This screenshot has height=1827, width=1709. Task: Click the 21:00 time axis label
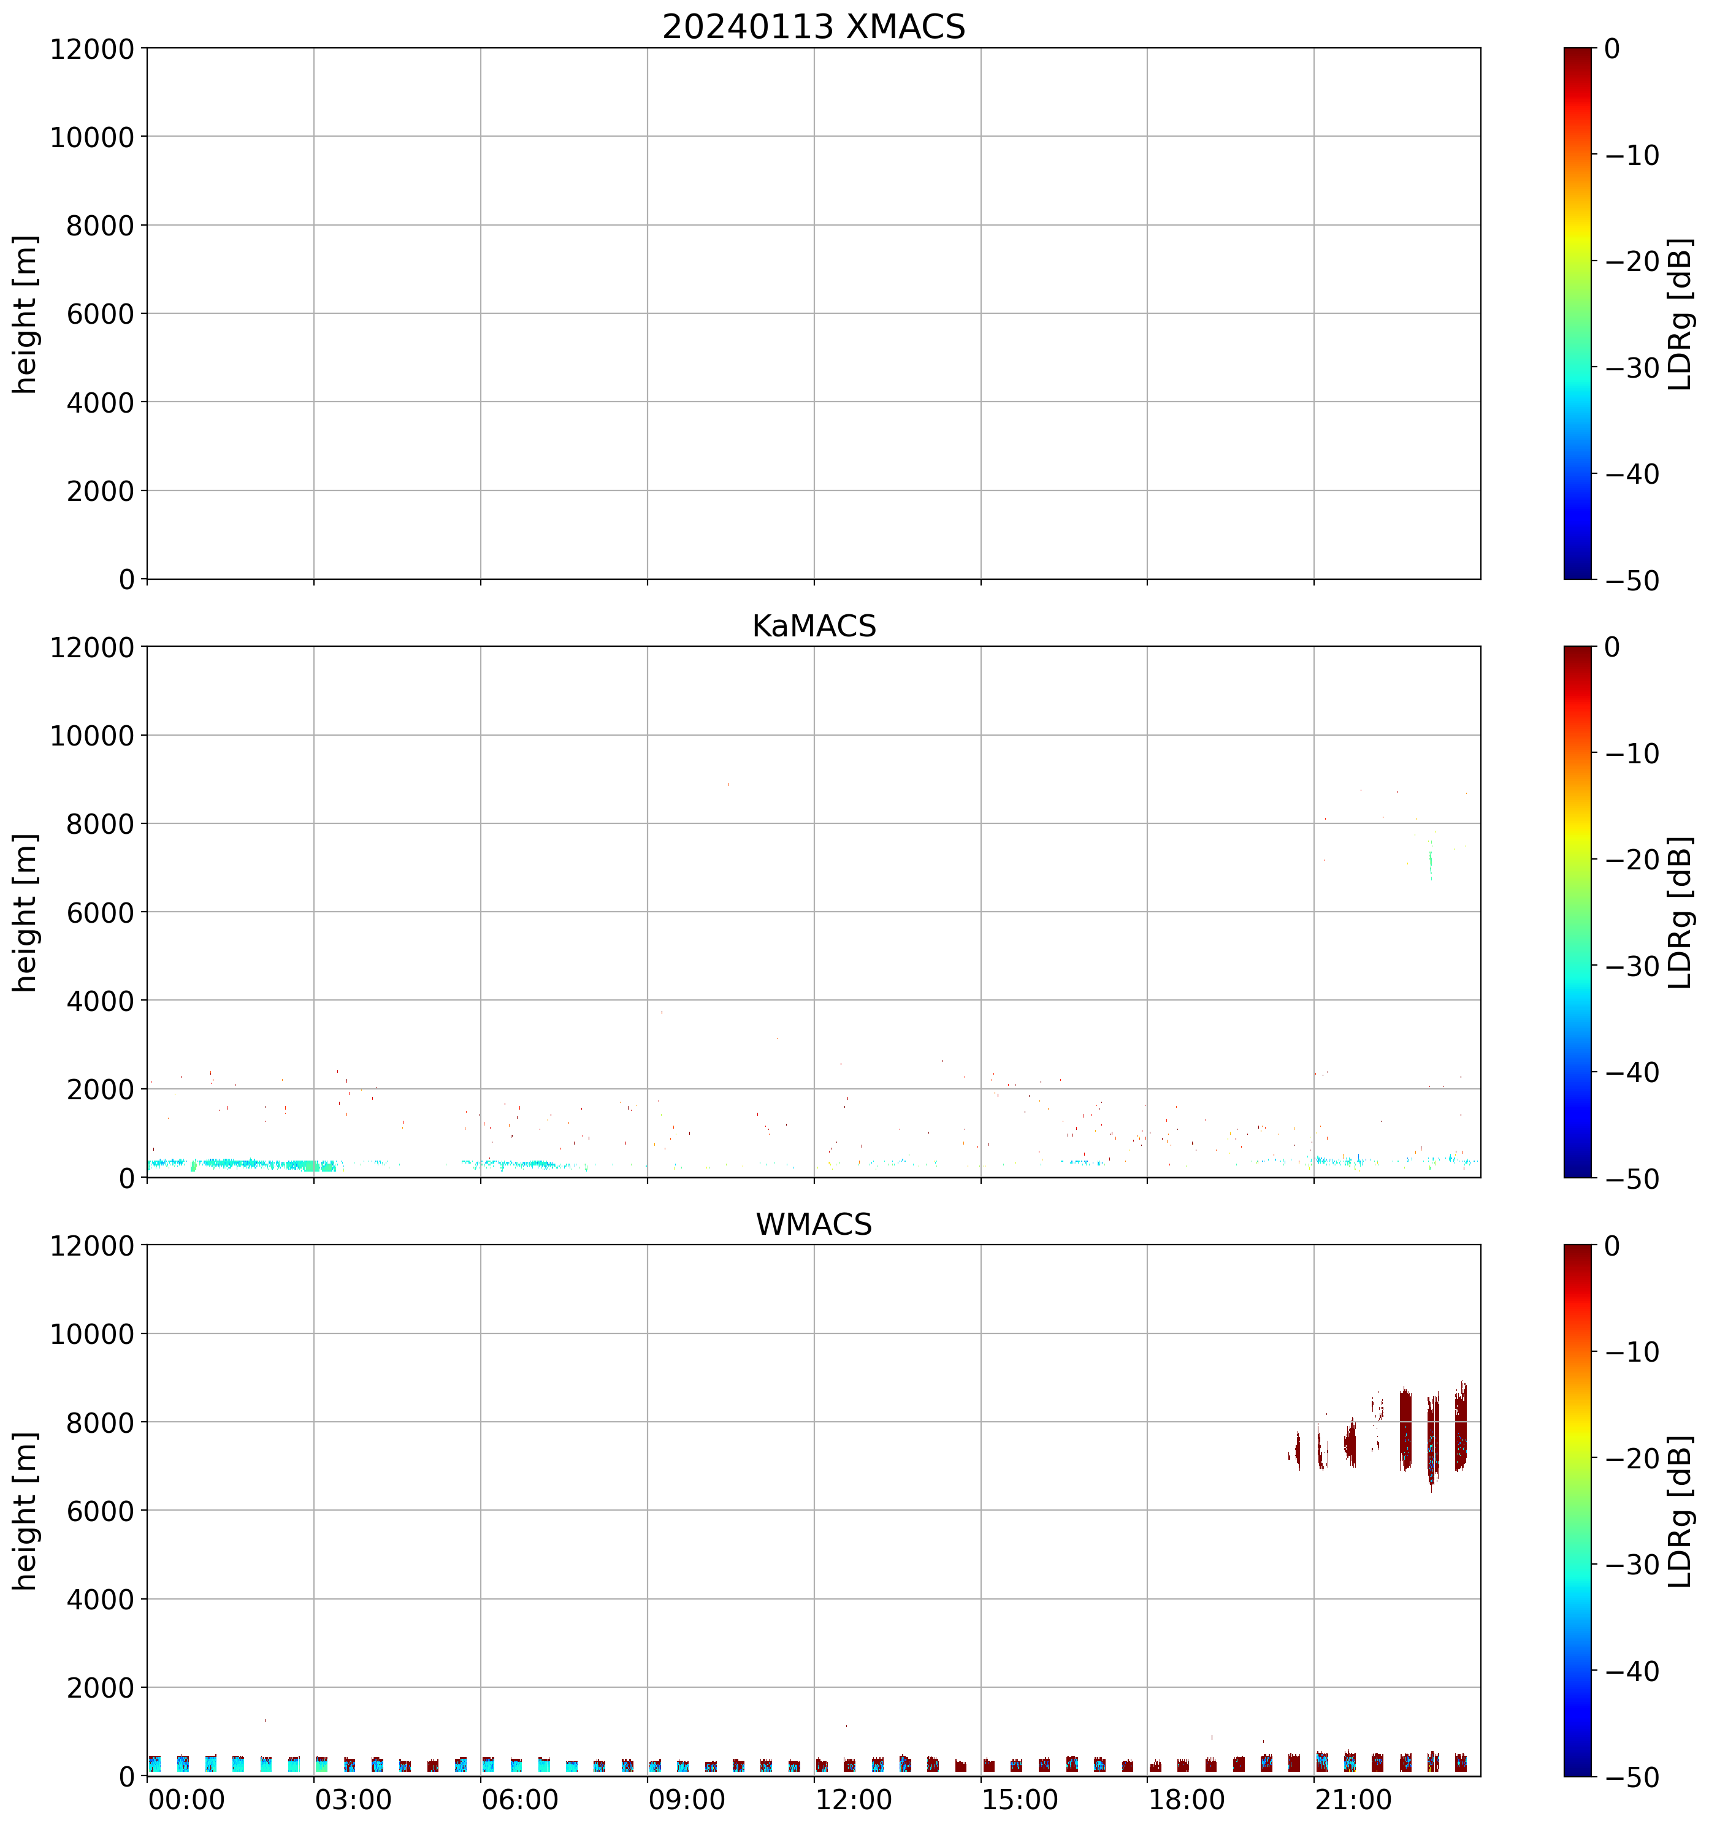(x=1352, y=1799)
